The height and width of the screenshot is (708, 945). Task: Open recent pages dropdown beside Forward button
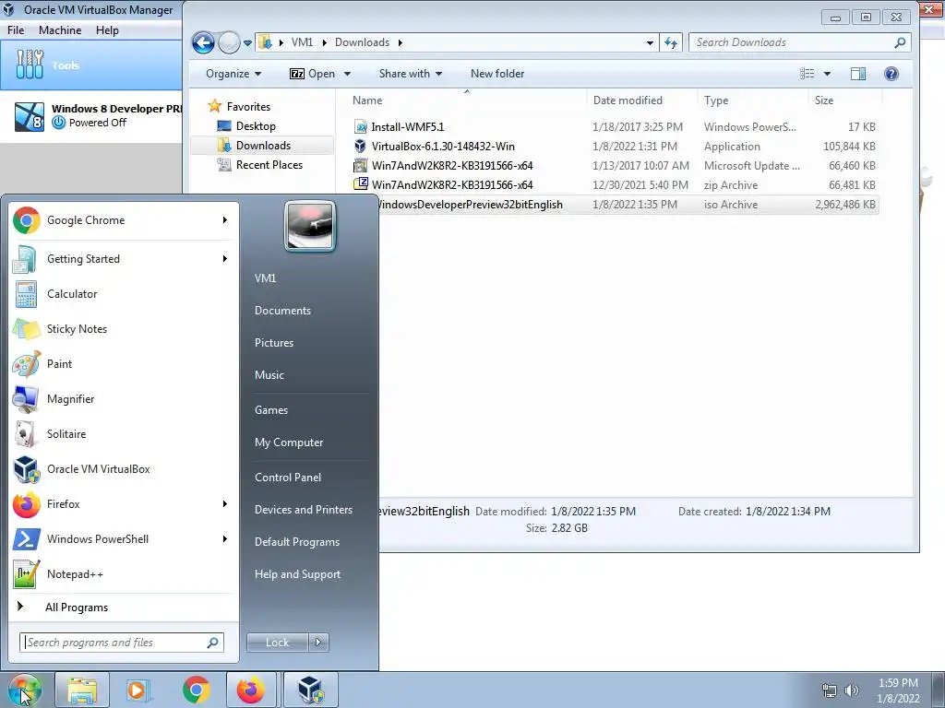(x=247, y=43)
